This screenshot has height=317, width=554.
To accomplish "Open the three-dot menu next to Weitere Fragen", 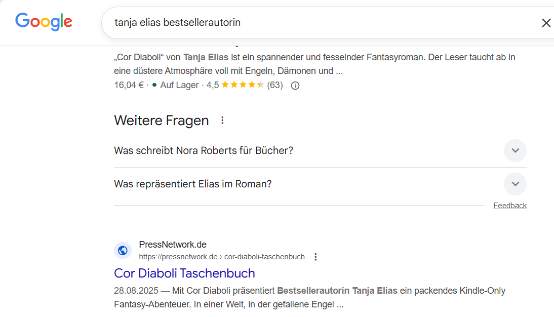I will [x=222, y=121].
